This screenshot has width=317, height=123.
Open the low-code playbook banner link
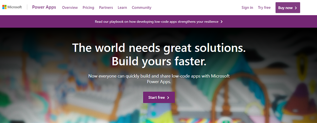point(159,22)
